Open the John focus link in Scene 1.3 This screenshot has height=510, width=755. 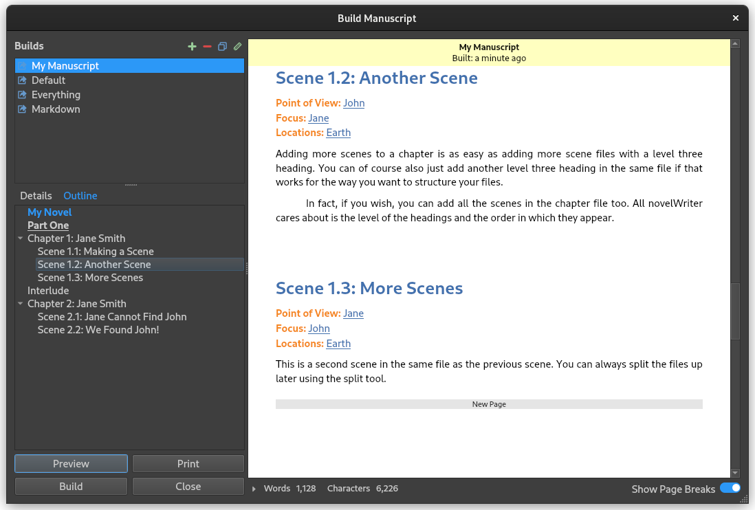[x=319, y=328]
